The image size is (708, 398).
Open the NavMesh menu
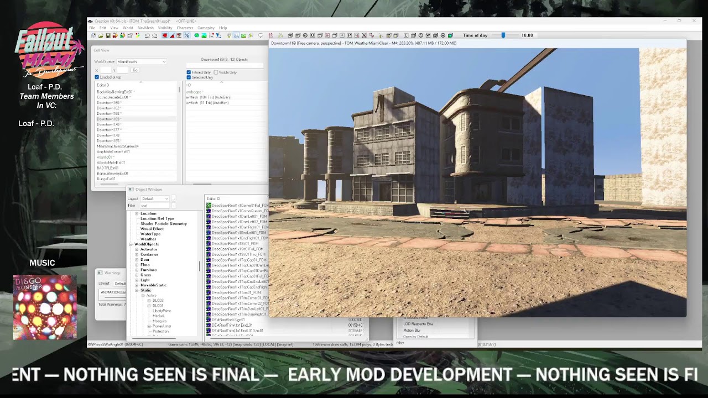[x=145, y=28]
